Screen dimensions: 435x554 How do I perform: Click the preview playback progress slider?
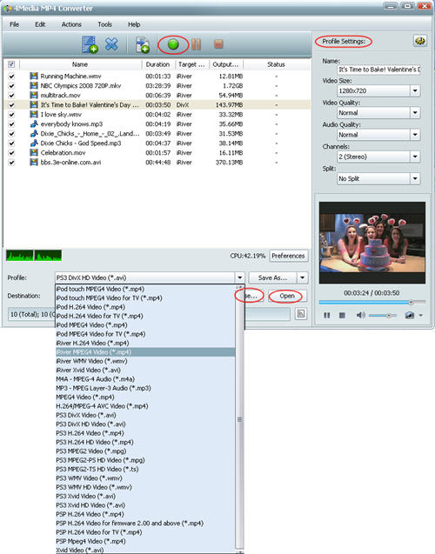click(372, 302)
